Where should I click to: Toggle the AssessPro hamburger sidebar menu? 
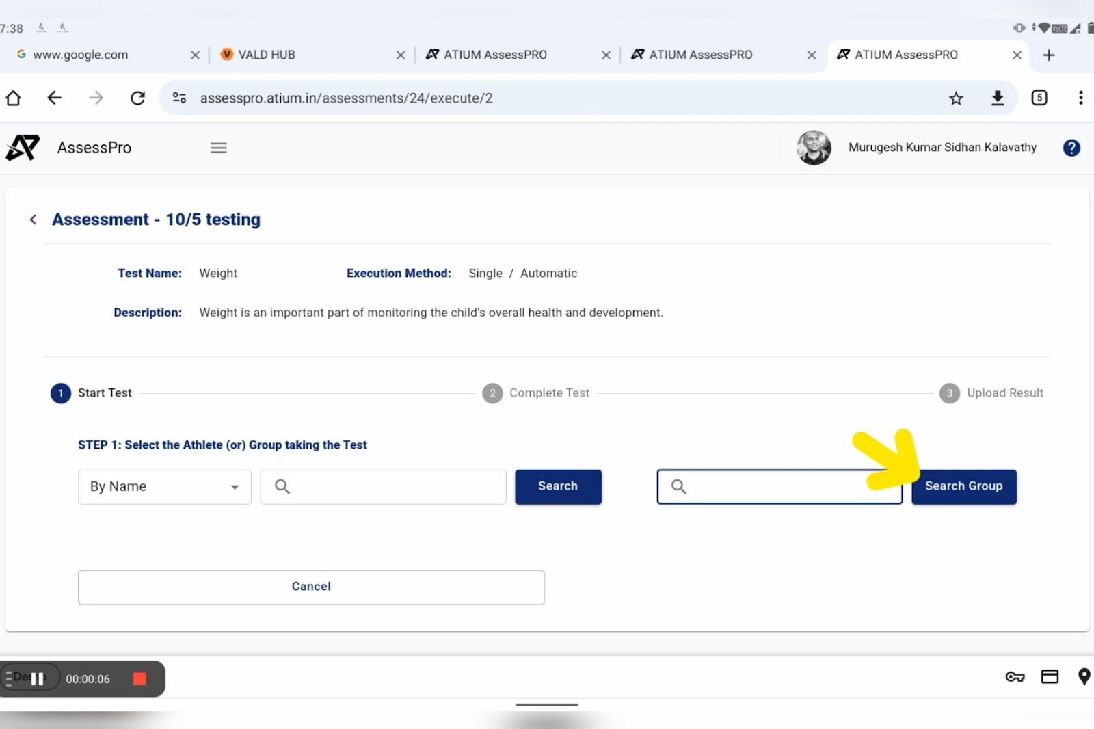tap(219, 148)
